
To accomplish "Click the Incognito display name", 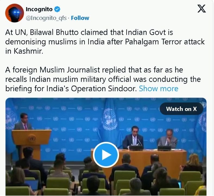I will [39, 9].
